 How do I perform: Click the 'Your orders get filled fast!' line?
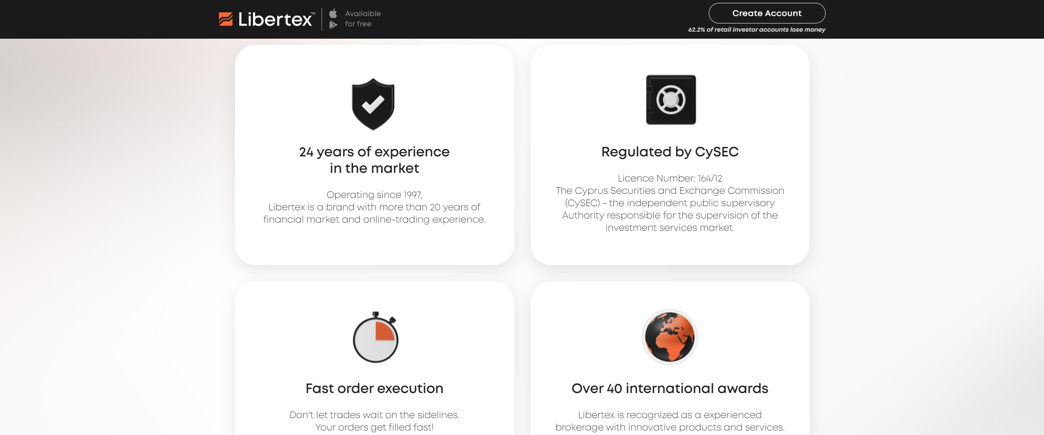click(x=374, y=427)
